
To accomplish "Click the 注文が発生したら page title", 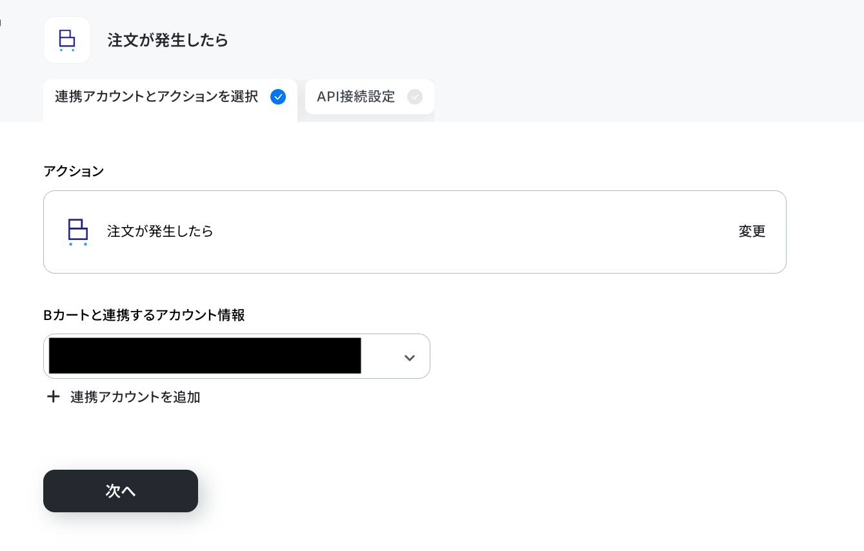I will pyautogui.click(x=168, y=40).
